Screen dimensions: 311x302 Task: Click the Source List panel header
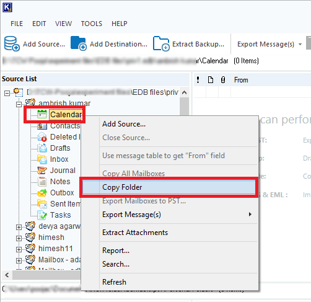point(95,79)
